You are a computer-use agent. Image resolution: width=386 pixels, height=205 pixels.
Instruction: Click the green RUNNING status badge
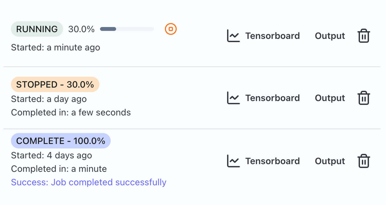coord(37,29)
